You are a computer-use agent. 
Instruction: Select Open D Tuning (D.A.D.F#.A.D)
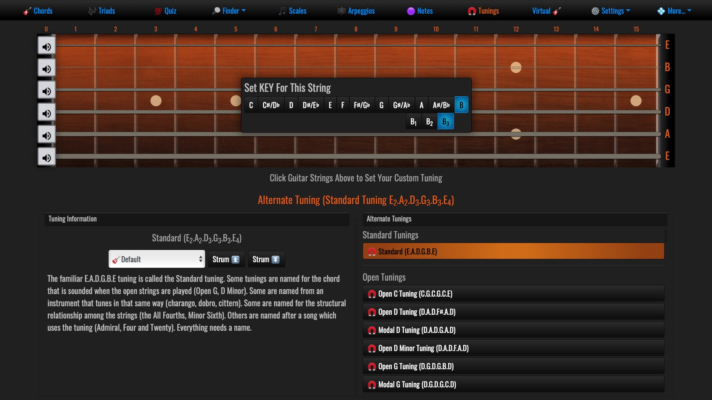click(513, 312)
